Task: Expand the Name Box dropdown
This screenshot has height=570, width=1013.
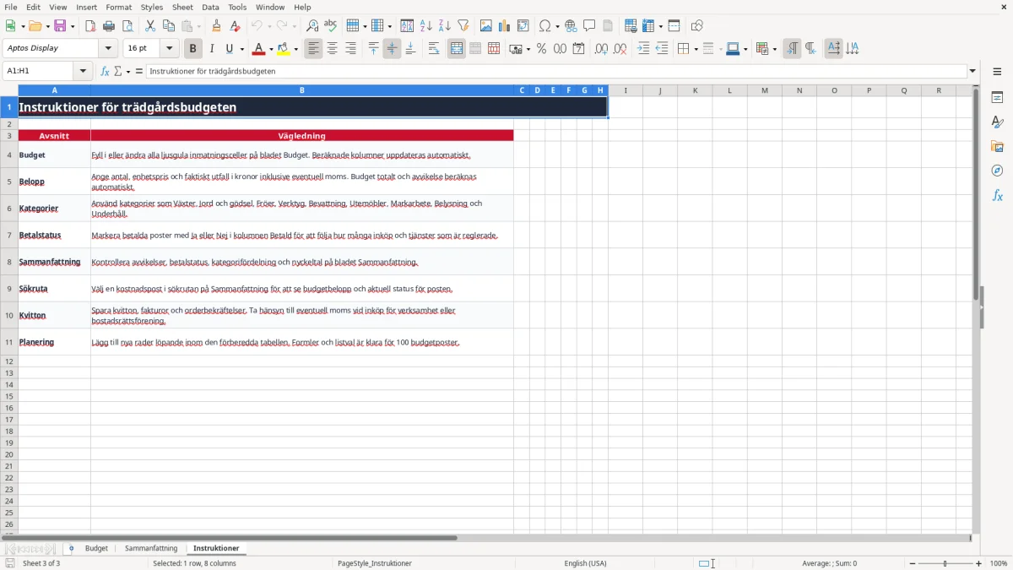Action: point(83,72)
